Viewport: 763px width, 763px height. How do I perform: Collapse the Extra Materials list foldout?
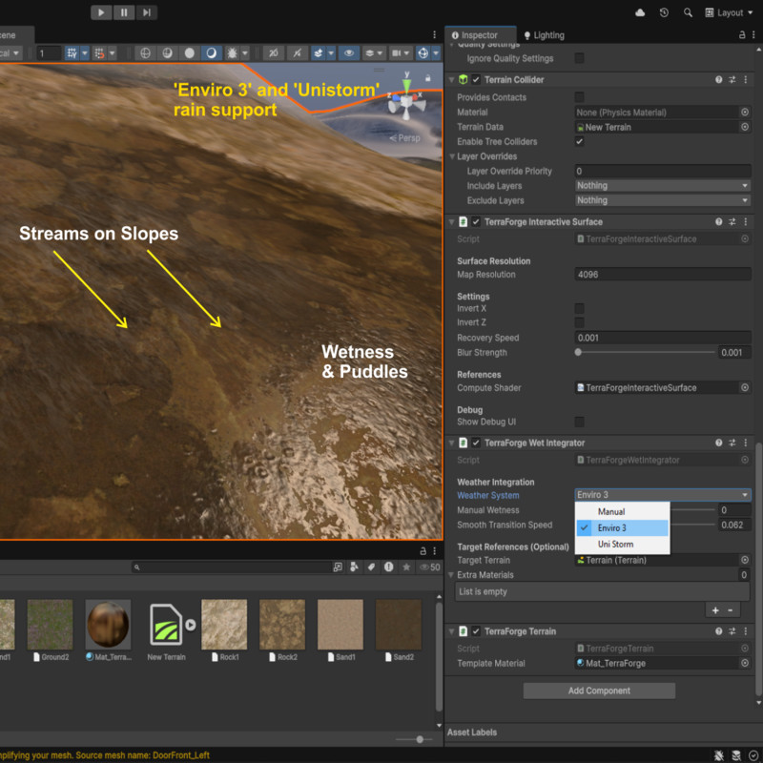(451, 575)
